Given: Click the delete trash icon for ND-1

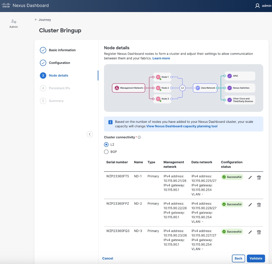Looking at the screenshot, I should click(x=259, y=178).
